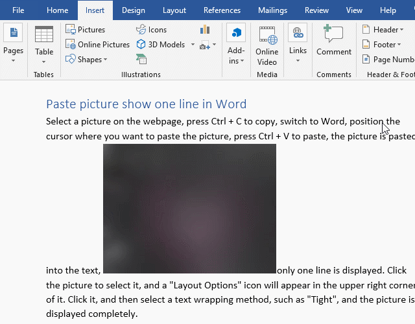Click the text 'into the text,'

(x=73, y=270)
